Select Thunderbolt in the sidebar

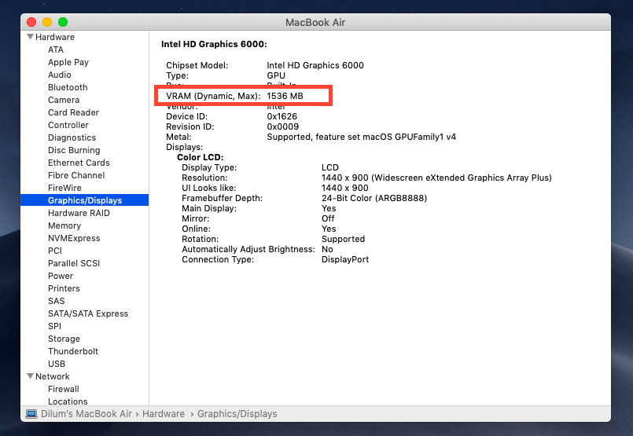[x=73, y=351]
